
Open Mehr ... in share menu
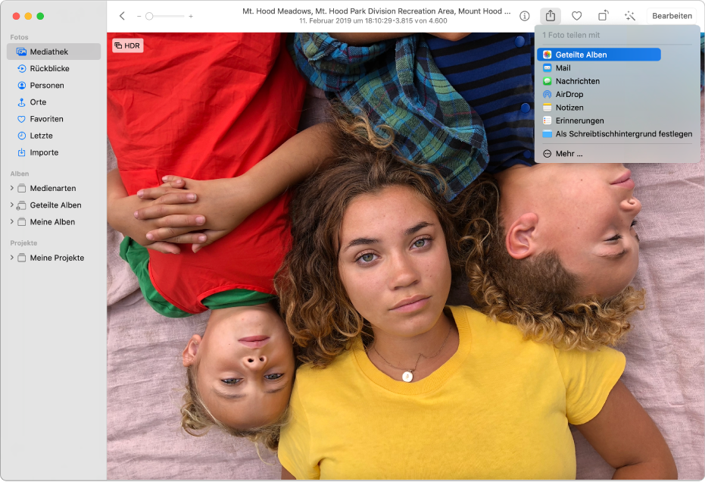568,154
